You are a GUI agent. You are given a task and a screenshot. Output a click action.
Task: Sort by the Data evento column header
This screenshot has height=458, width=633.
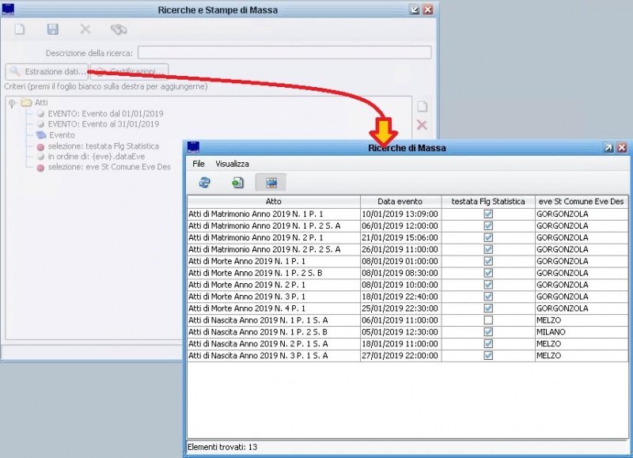tap(400, 202)
